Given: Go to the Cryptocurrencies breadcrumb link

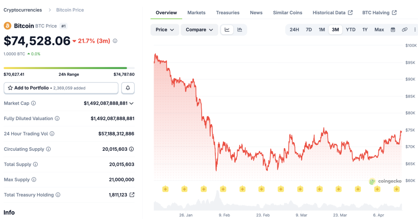Looking at the screenshot, I should point(23,10).
